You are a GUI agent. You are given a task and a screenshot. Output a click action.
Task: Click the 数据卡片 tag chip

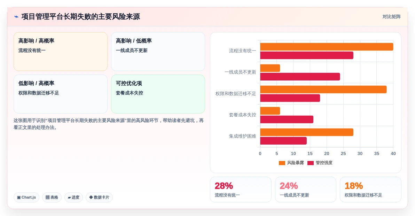coord(99,198)
